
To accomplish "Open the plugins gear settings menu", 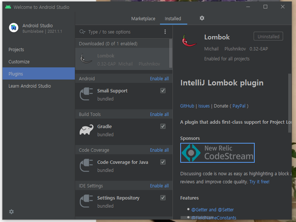I will coord(202,18).
